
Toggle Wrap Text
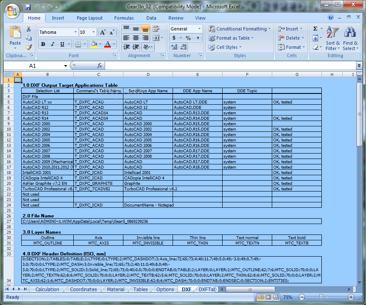[156, 29]
